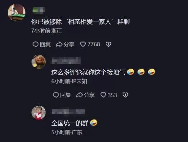Open the child avatar profile
This screenshot has width=188, height=142.
[x=39, y=113]
